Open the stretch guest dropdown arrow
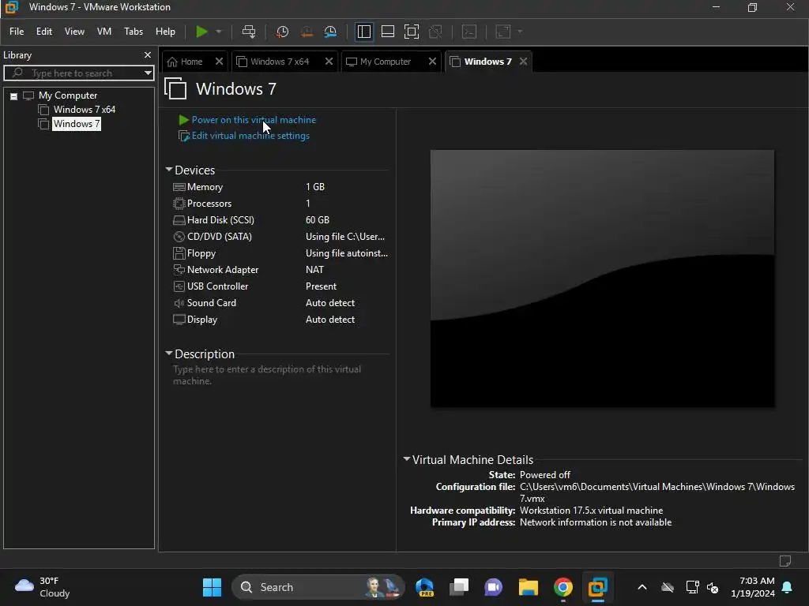 (520, 32)
